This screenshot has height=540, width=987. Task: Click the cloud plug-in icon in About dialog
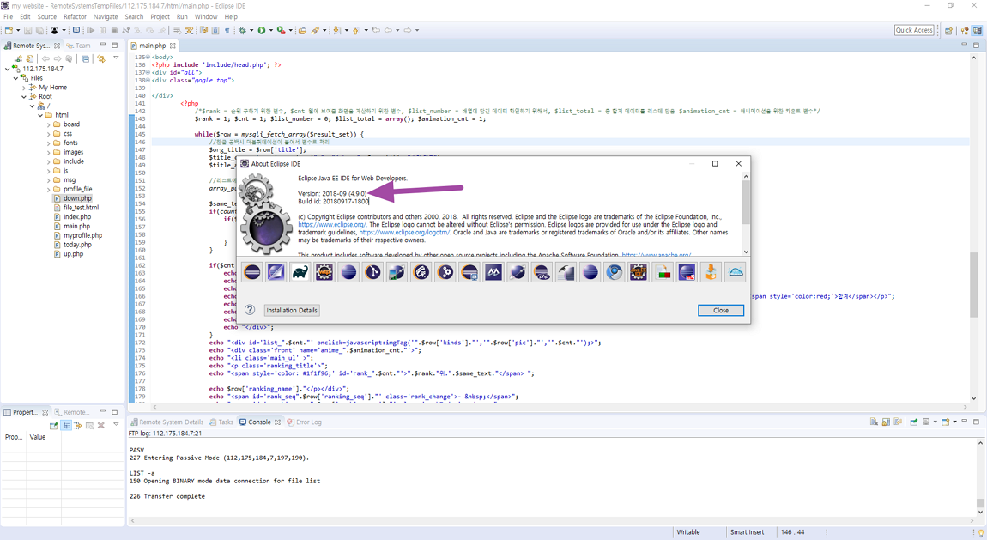pos(736,272)
